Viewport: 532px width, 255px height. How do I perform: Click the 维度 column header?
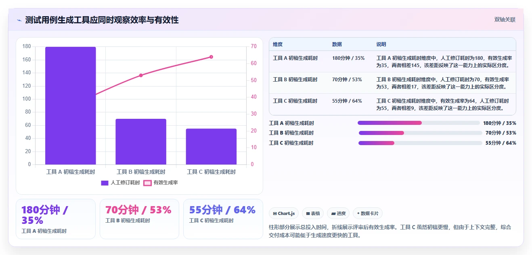coord(278,44)
